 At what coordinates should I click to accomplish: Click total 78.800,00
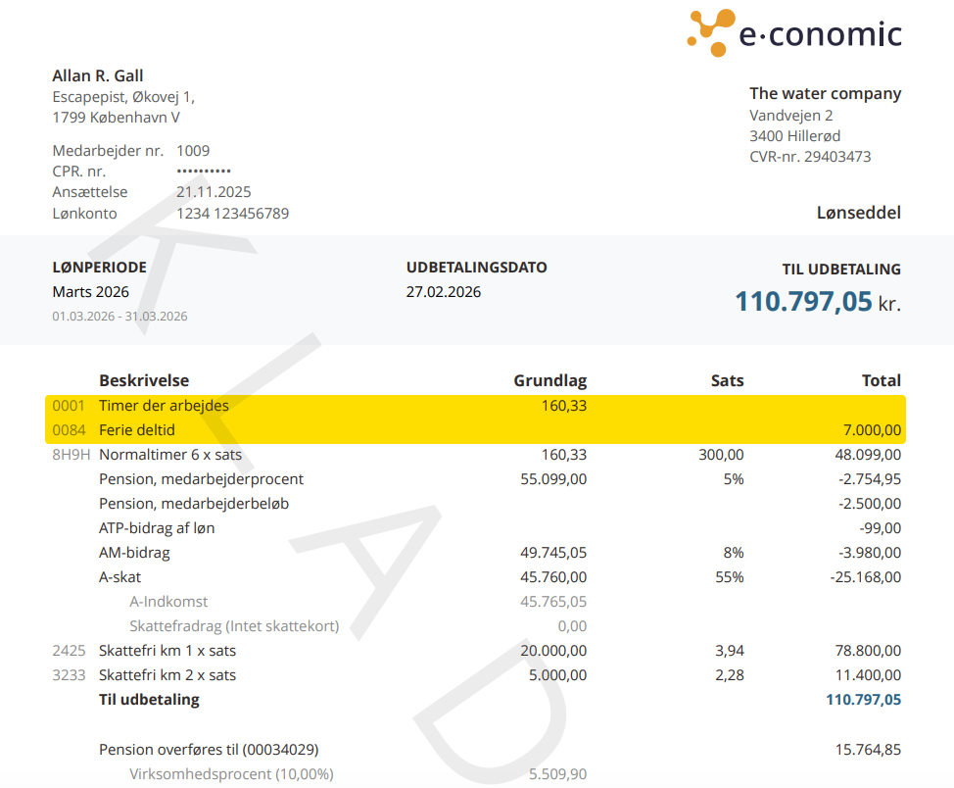coord(868,651)
